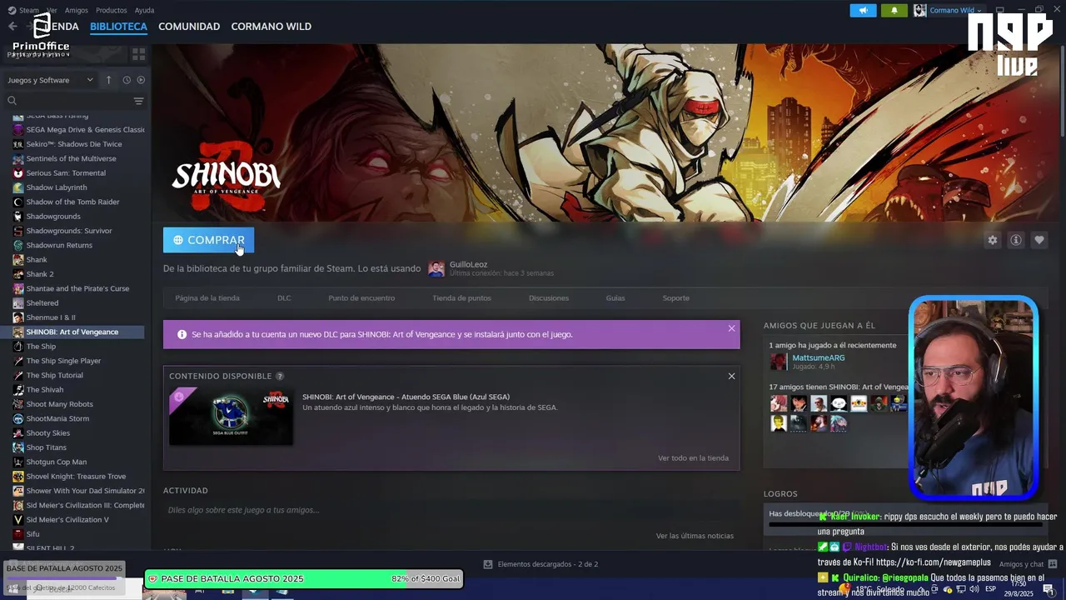The image size is (1066, 600).
Task: Open the Tienda de puntos tab
Action: point(461,297)
